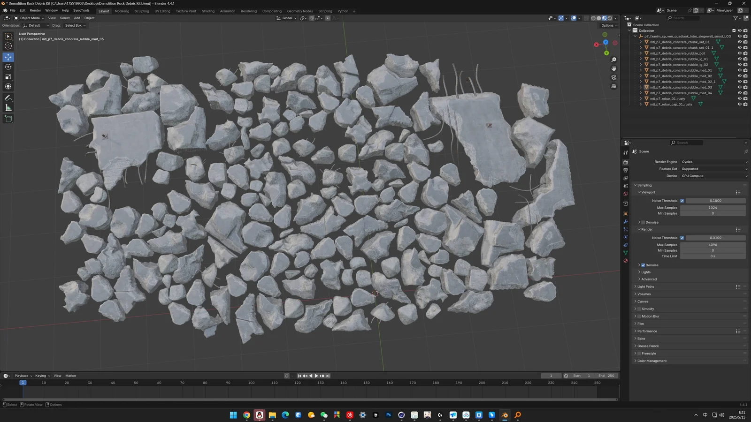Change the Device from GPU Compute
Screen dimensions: 751x422
pos(713,176)
